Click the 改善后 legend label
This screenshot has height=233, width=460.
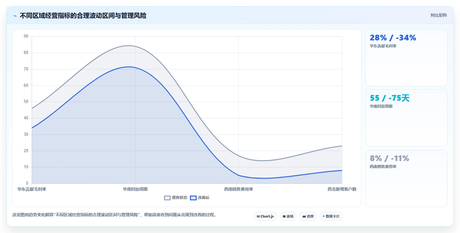pos(204,198)
